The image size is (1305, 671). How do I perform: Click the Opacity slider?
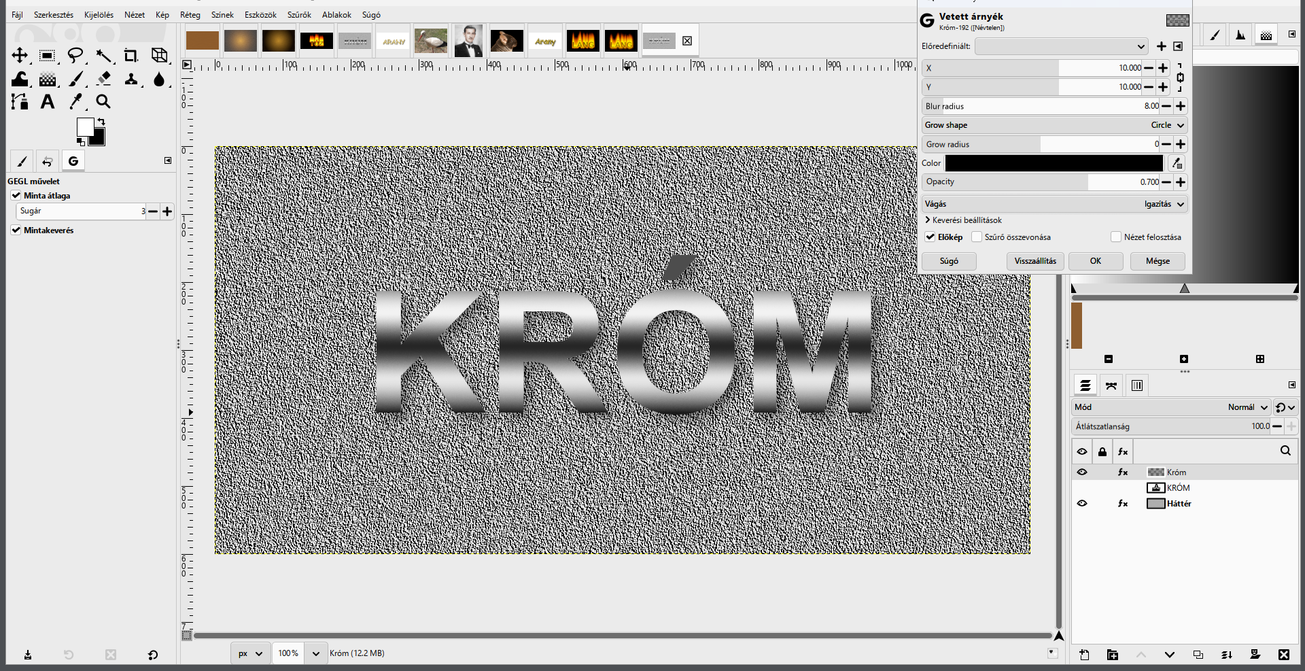pyautogui.click(x=1041, y=182)
